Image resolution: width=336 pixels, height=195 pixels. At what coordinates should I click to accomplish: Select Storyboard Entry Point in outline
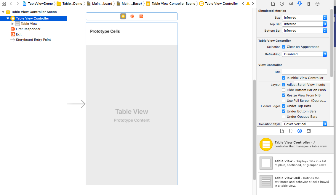pos(33,40)
